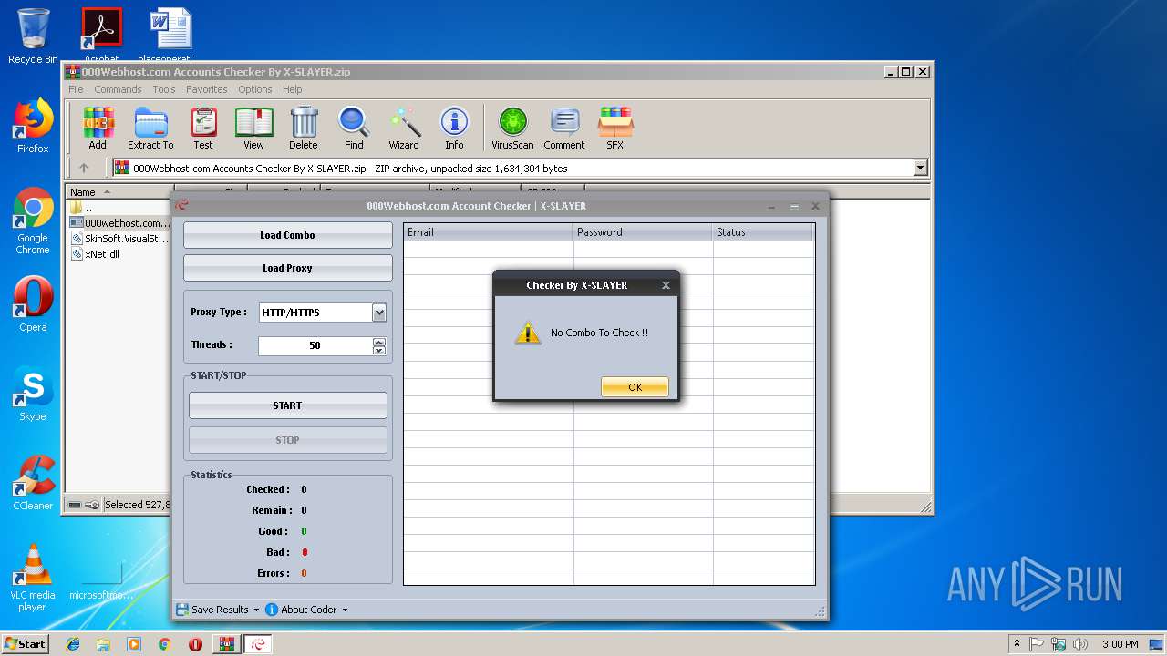Select the SkinSoft.VisualSt... file
1167x656 pixels.
point(120,239)
